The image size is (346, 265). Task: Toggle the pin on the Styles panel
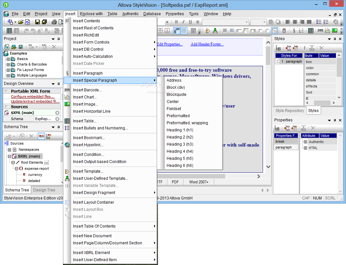(x=335, y=39)
